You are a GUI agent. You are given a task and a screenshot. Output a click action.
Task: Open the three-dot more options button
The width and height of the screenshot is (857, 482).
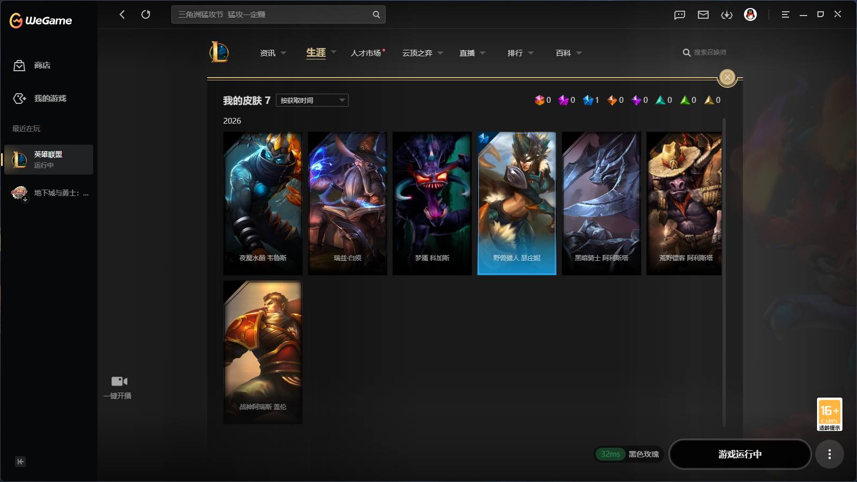pos(830,454)
